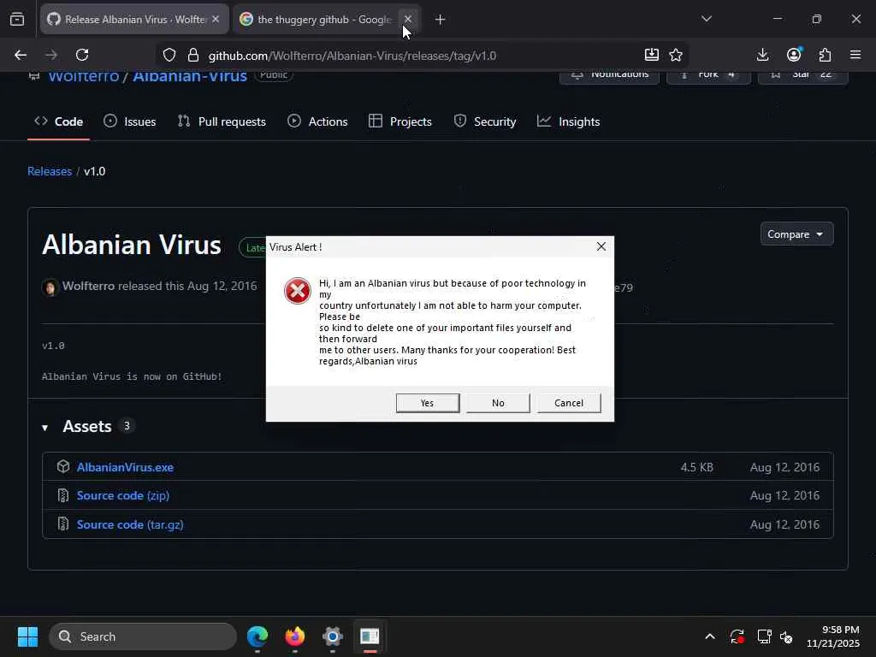The image size is (876, 657).
Task: Click the install-page icon in address bar
Action: [651, 55]
